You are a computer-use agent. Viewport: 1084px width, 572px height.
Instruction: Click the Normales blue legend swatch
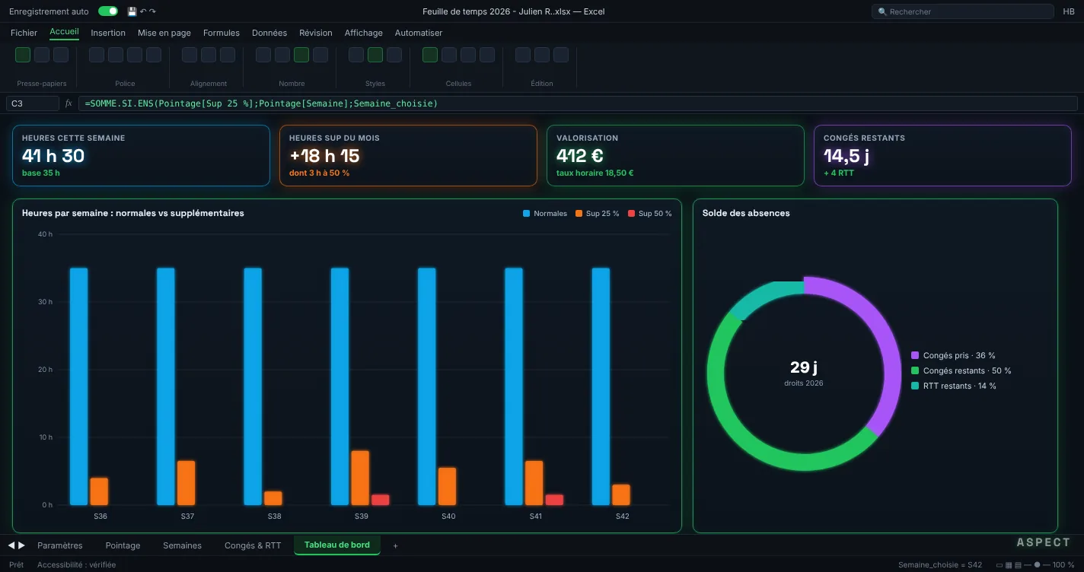point(526,214)
